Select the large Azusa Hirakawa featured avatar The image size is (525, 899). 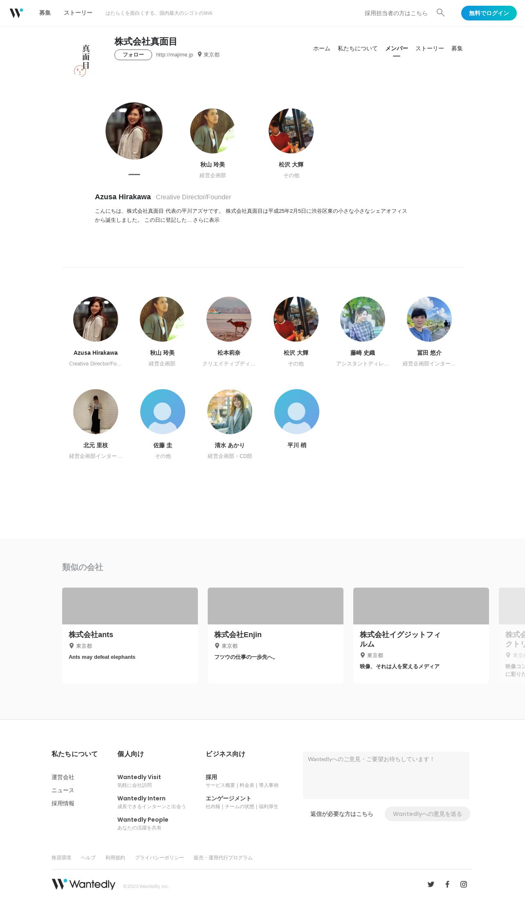click(134, 131)
